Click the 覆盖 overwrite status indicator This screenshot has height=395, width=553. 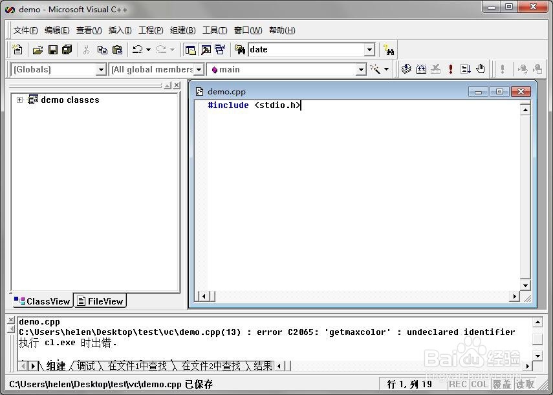click(x=502, y=384)
